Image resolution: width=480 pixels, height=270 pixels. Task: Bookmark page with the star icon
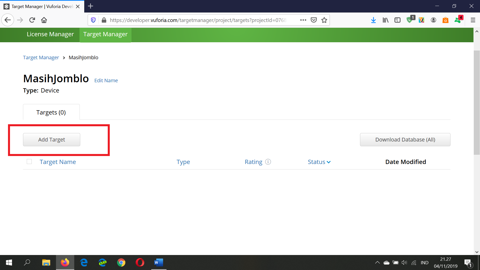(x=324, y=20)
